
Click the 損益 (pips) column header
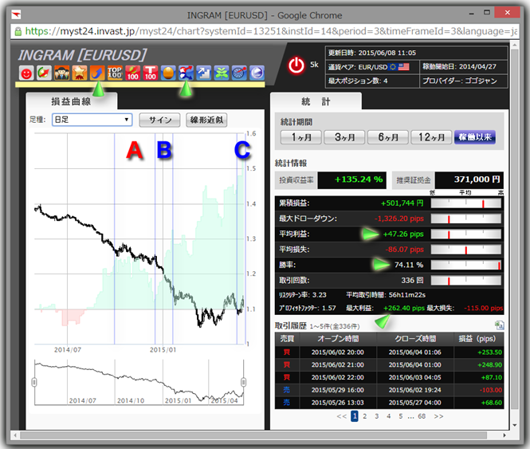(x=479, y=339)
